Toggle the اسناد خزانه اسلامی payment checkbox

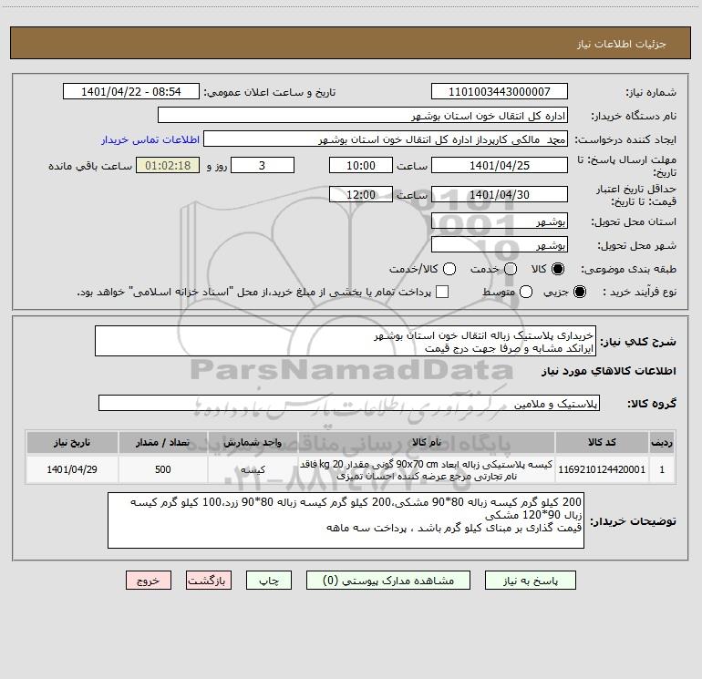click(x=442, y=292)
